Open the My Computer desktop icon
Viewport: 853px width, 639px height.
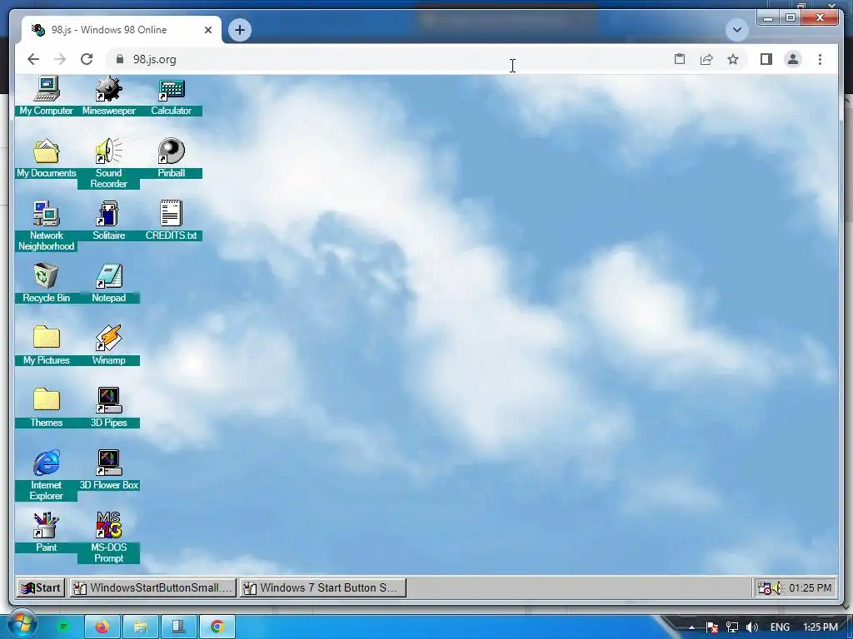click(x=47, y=97)
